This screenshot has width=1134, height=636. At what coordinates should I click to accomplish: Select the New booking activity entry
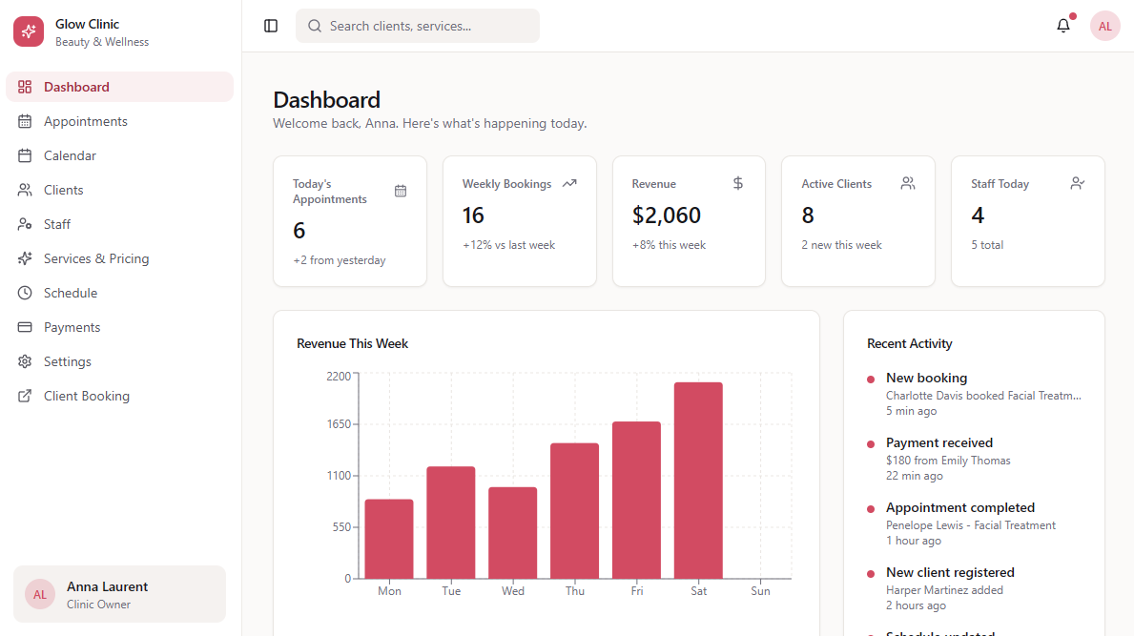[x=925, y=378]
